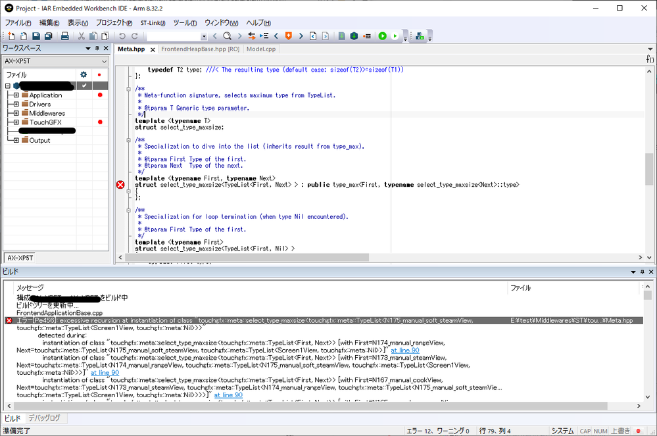Open workspace panel dropdown arrow
Viewport: 657px width, 436px height.
tap(88, 48)
